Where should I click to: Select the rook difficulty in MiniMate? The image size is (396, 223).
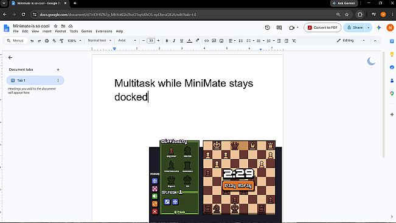click(x=187, y=167)
